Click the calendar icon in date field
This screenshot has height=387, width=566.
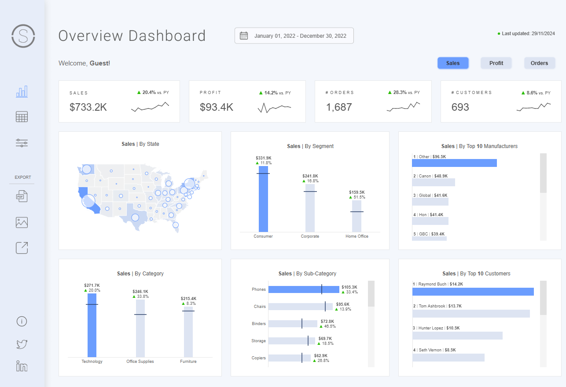click(244, 36)
